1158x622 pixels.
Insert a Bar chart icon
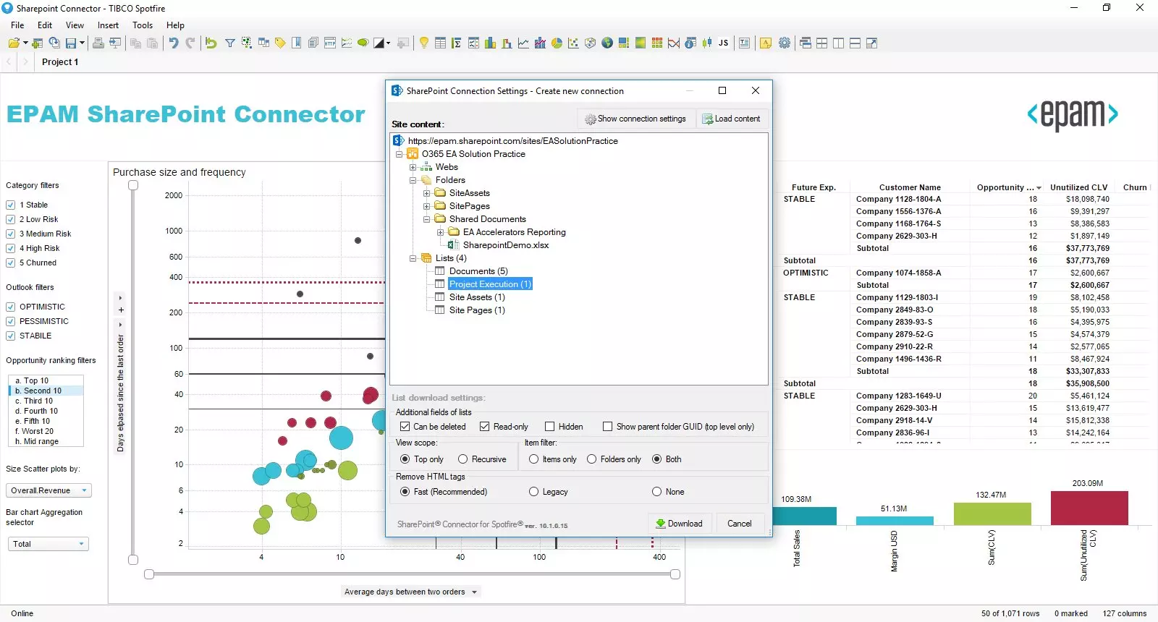490,43
